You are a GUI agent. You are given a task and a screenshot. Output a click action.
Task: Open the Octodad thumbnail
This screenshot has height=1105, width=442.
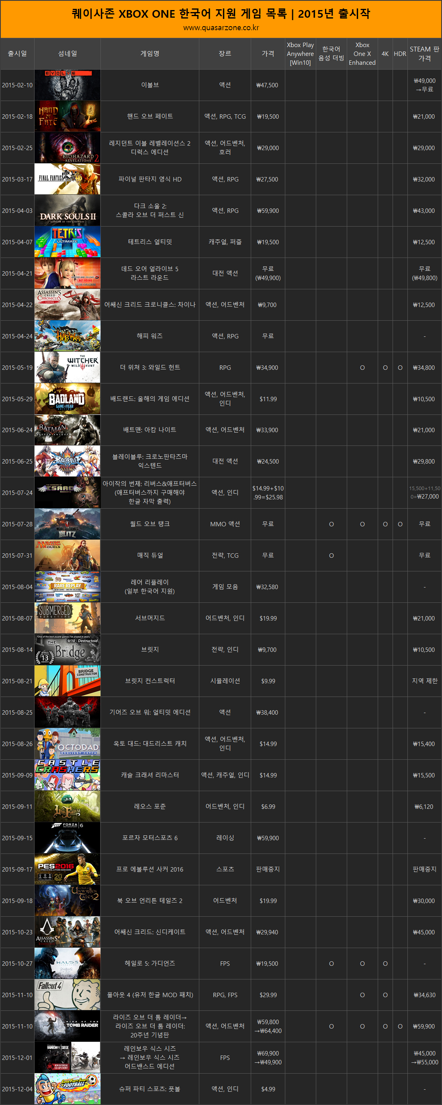68,743
